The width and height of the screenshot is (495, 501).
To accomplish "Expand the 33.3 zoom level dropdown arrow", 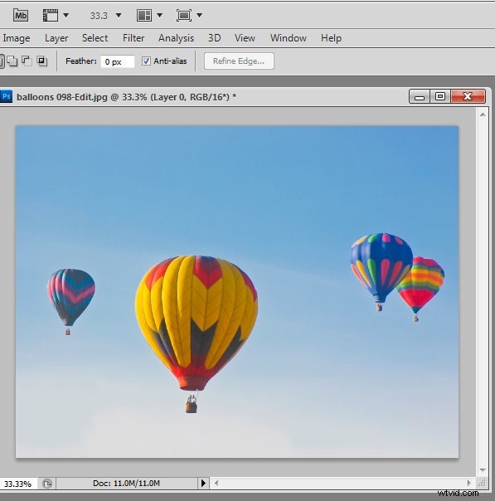I will pos(119,15).
